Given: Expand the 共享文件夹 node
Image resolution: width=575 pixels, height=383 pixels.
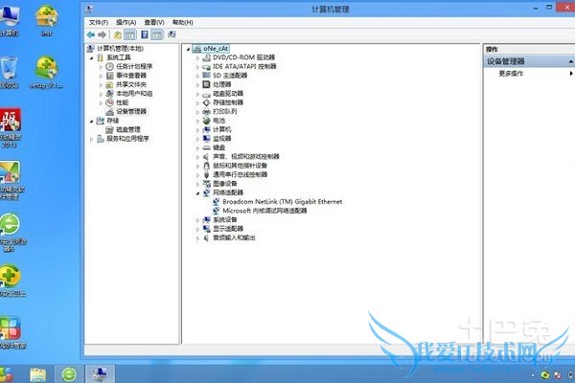Looking at the screenshot, I should point(101,84).
